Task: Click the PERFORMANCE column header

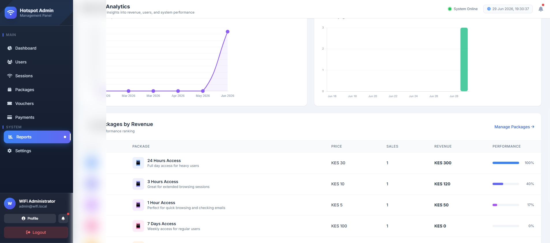Action: pyautogui.click(x=506, y=146)
